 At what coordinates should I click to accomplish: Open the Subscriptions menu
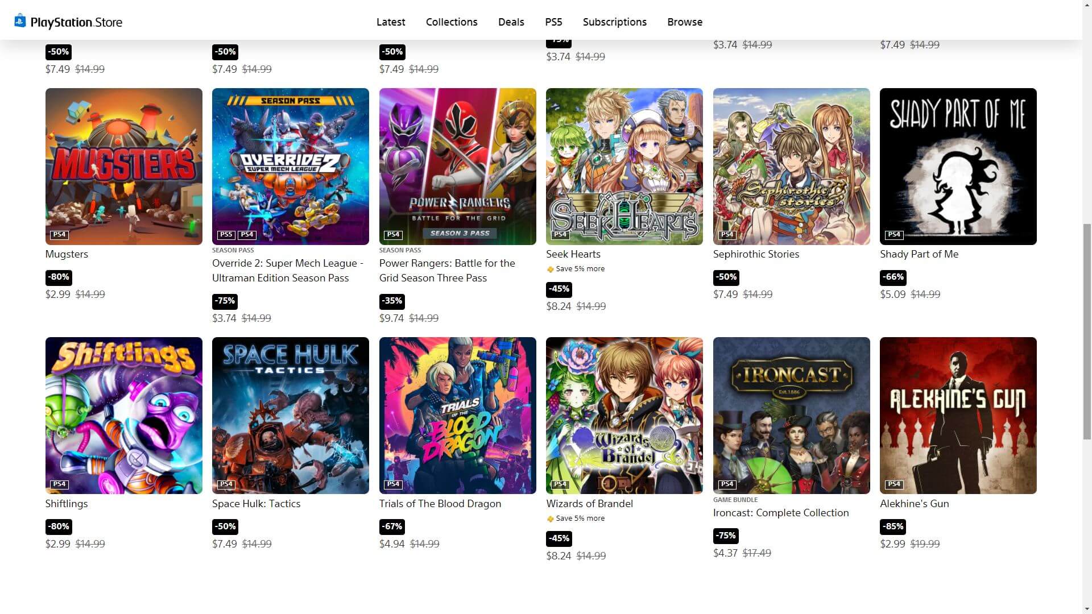(614, 22)
